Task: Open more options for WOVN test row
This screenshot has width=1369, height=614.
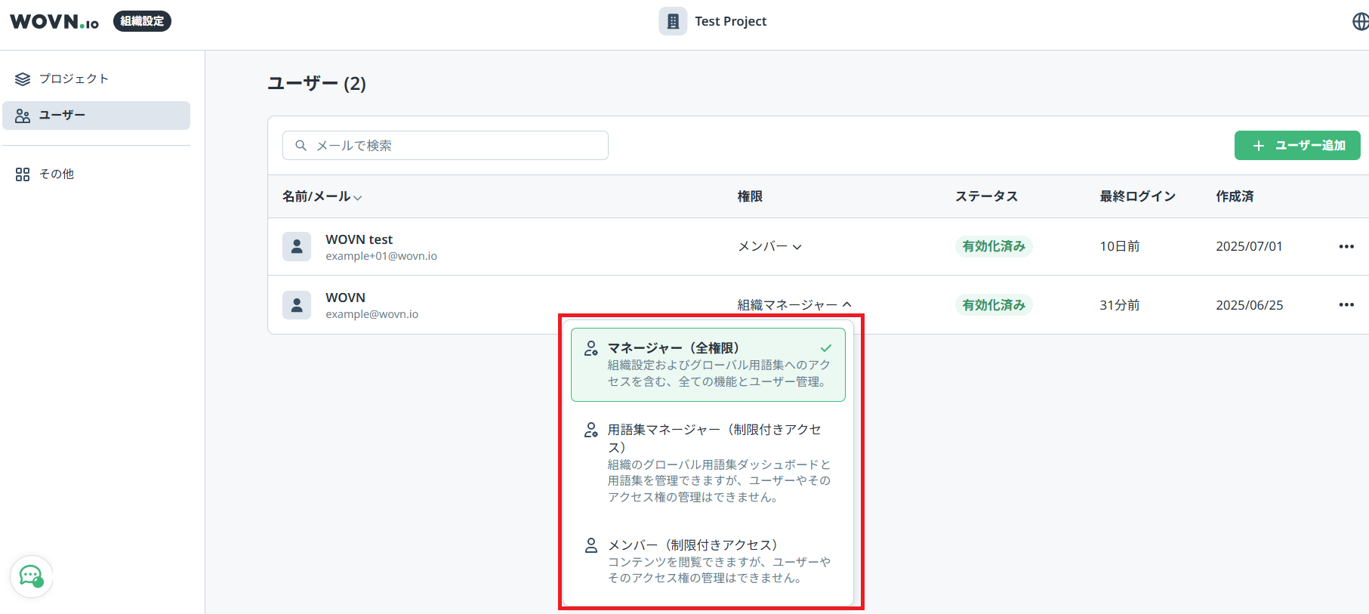Action: (x=1346, y=246)
